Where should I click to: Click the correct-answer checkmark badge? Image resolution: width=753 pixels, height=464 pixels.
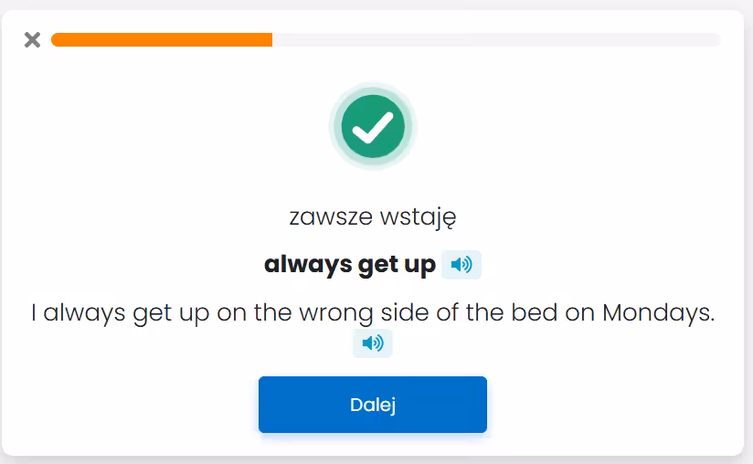[x=373, y=127]
